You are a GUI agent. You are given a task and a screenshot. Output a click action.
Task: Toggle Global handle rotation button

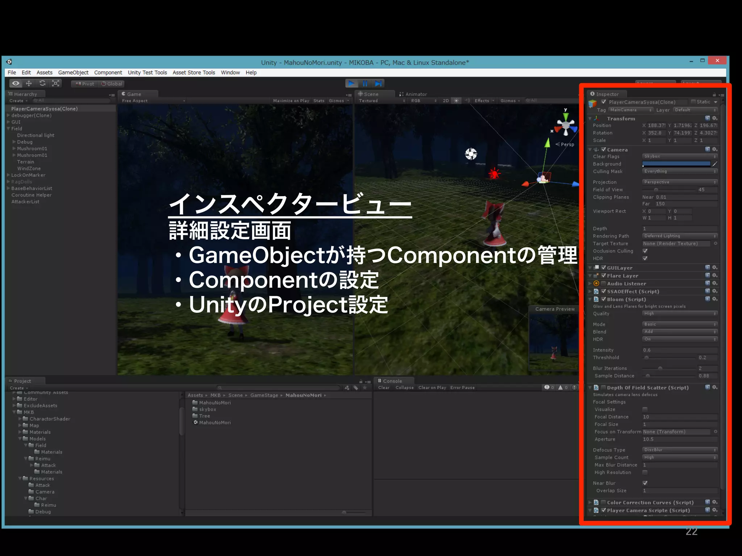(x=112, y=84)
